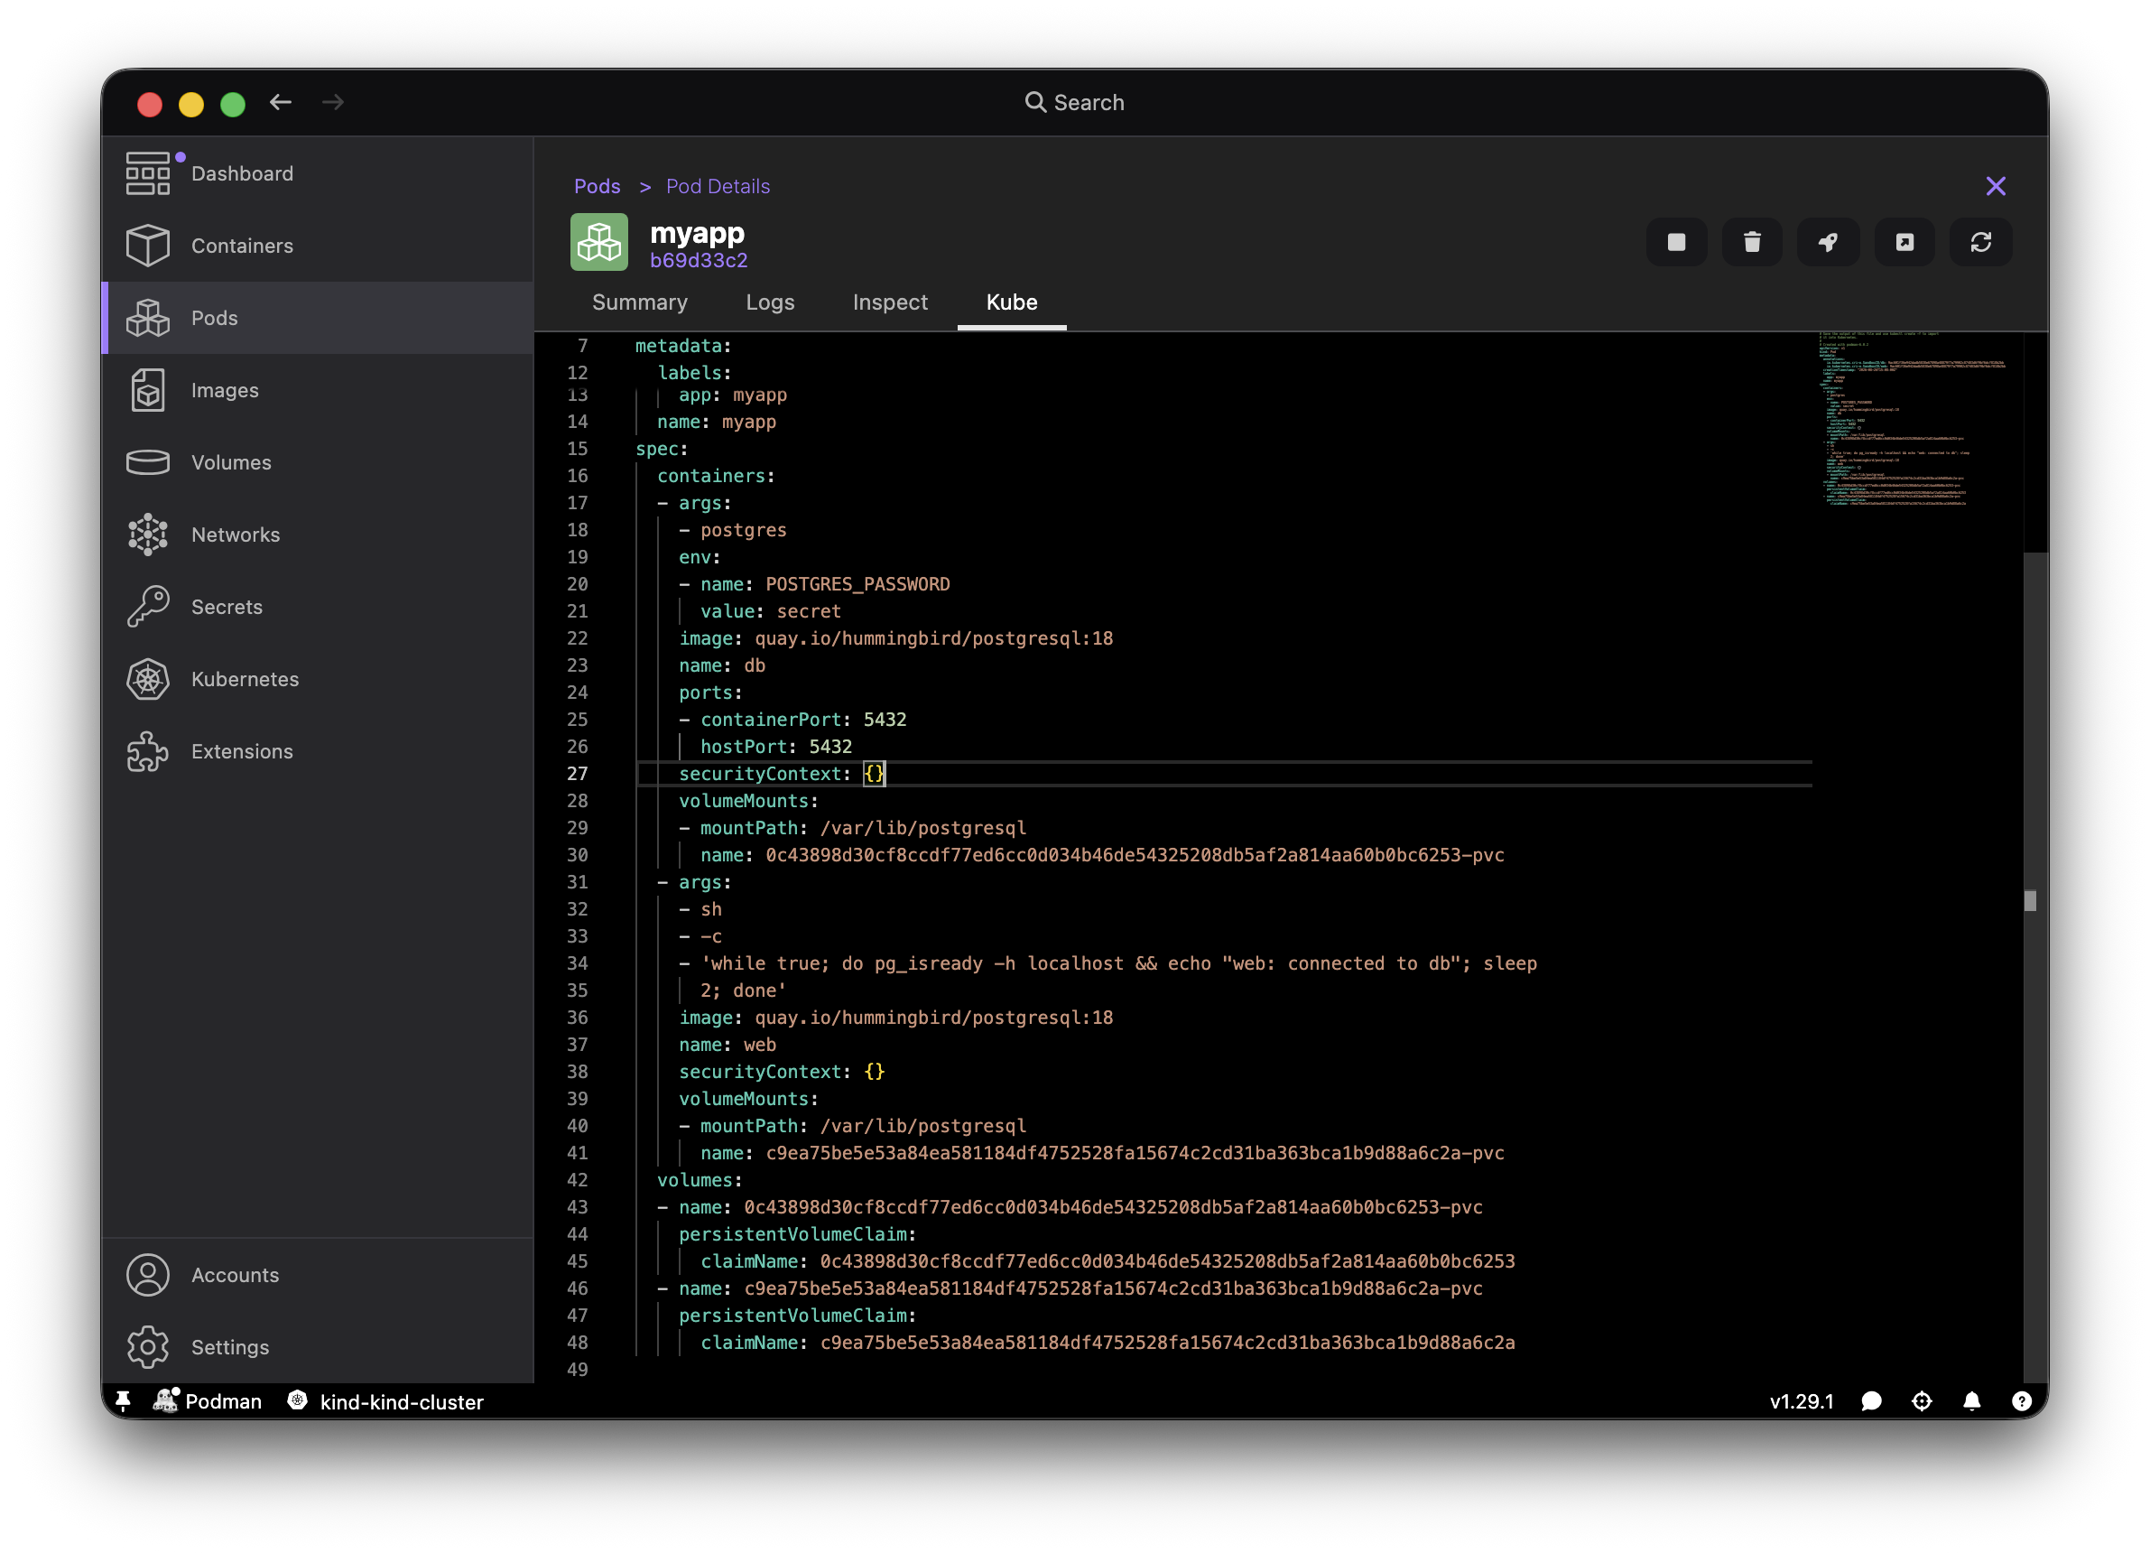Click the Pods breadcrumb link
This screenshot has height=1553, width=2150.
click(x=598, y=187)
